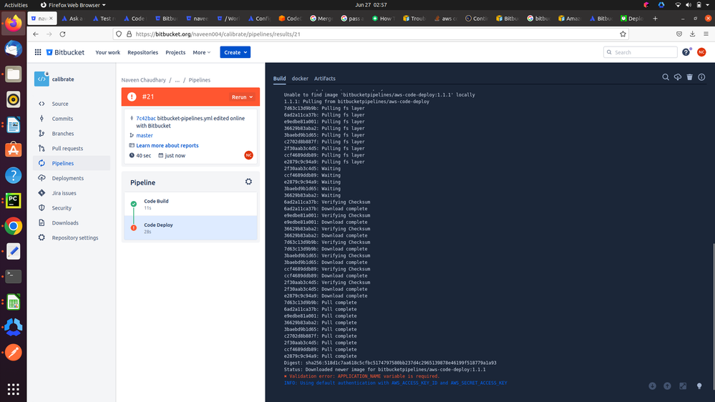Open Bitbucket help menu
Image resolution: width=715 pixels, height=402 pixels.
click(x=686, y=52)
